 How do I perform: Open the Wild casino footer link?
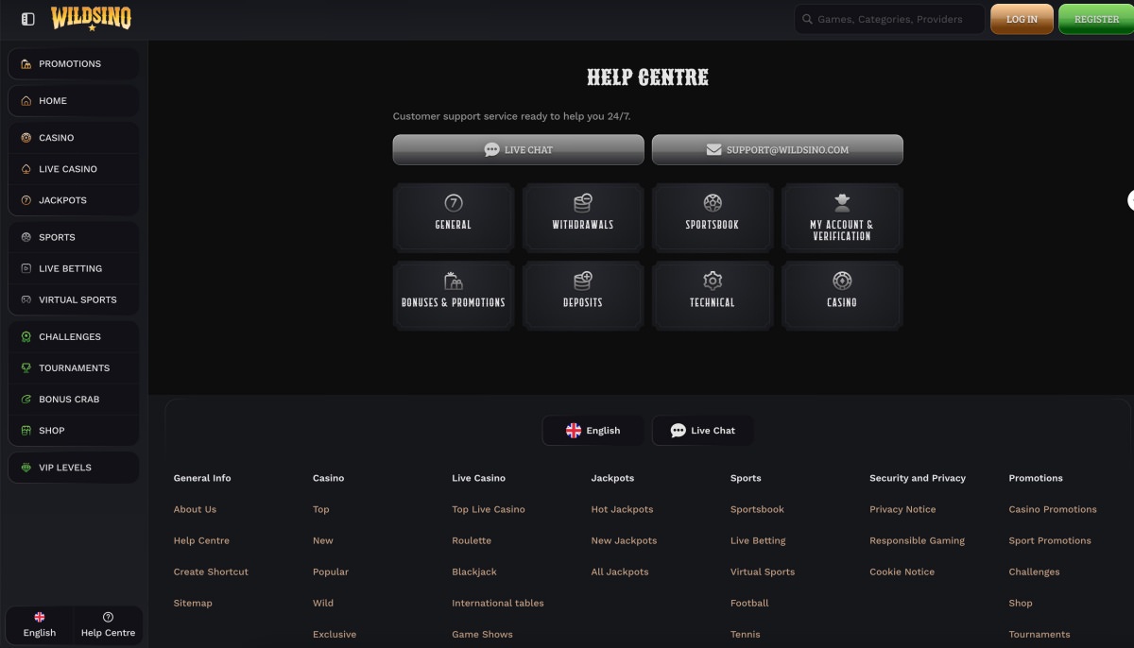point(323,603)
